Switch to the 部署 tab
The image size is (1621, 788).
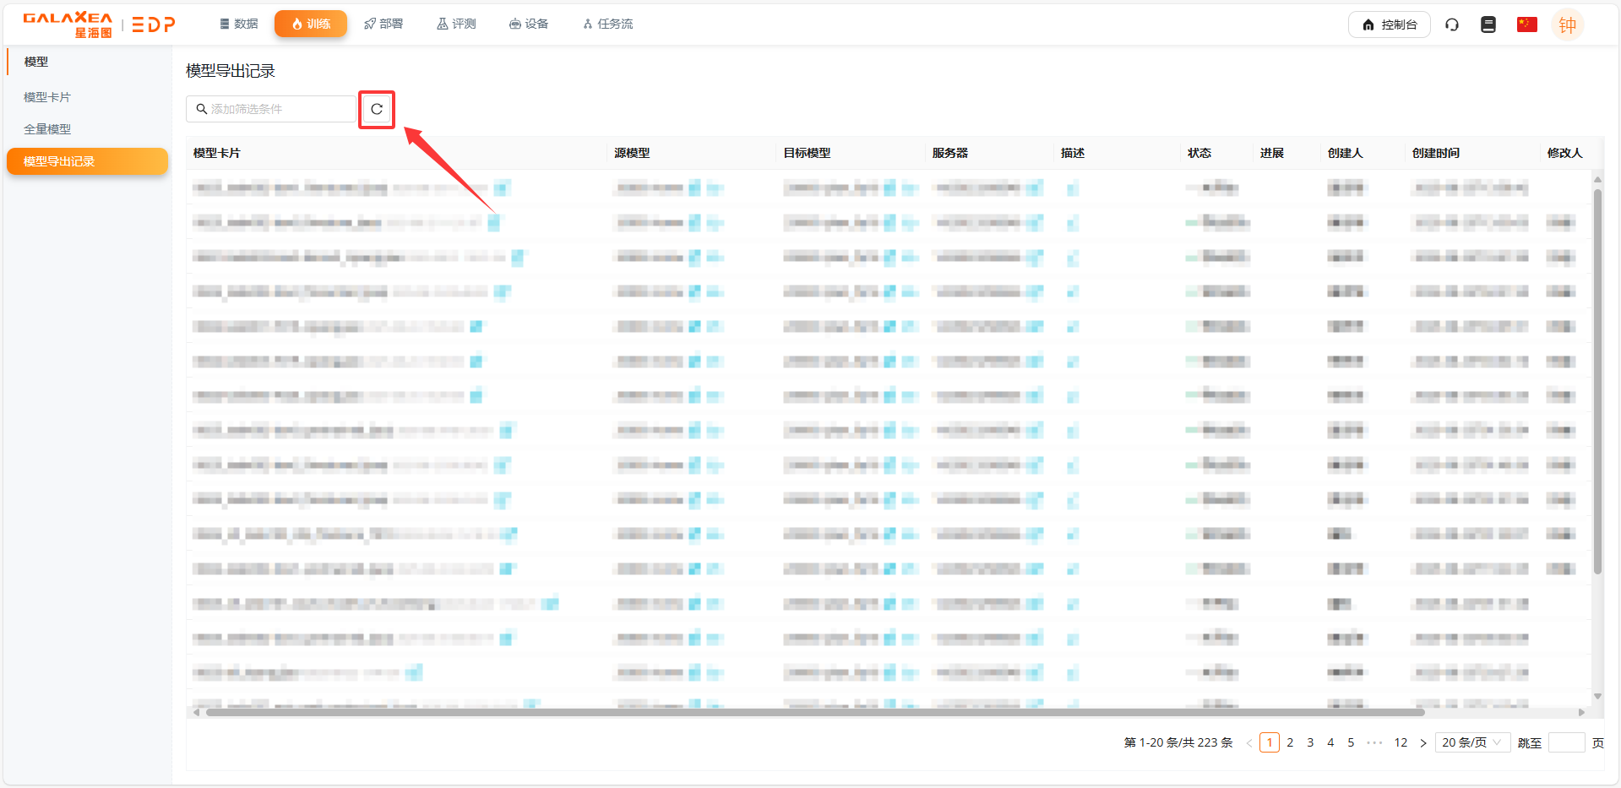coord(383,24)
